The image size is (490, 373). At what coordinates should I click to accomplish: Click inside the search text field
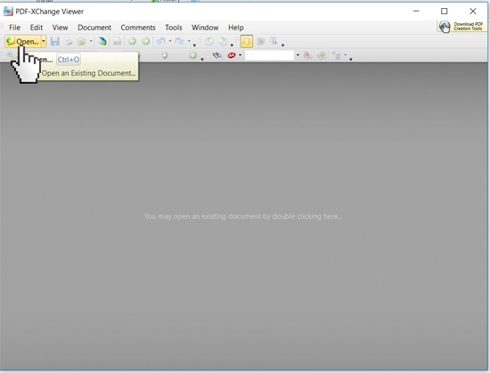tap(269, 55)
